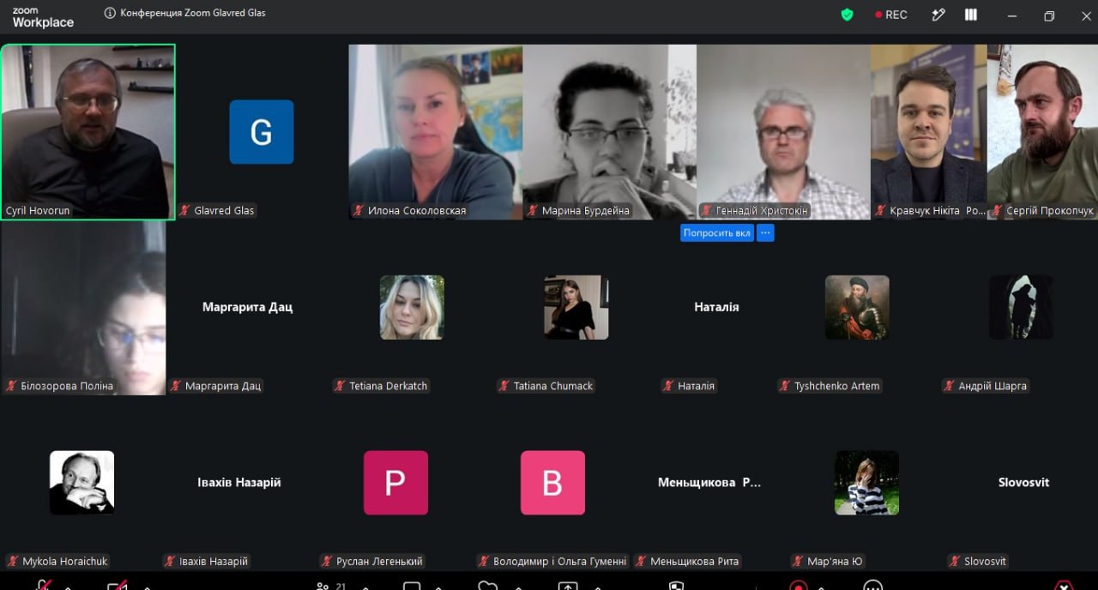Select Сергій Прокопчук's video tile
Image resolution: width=1098 pixels, height=590 pixels.
[1042, 132]
